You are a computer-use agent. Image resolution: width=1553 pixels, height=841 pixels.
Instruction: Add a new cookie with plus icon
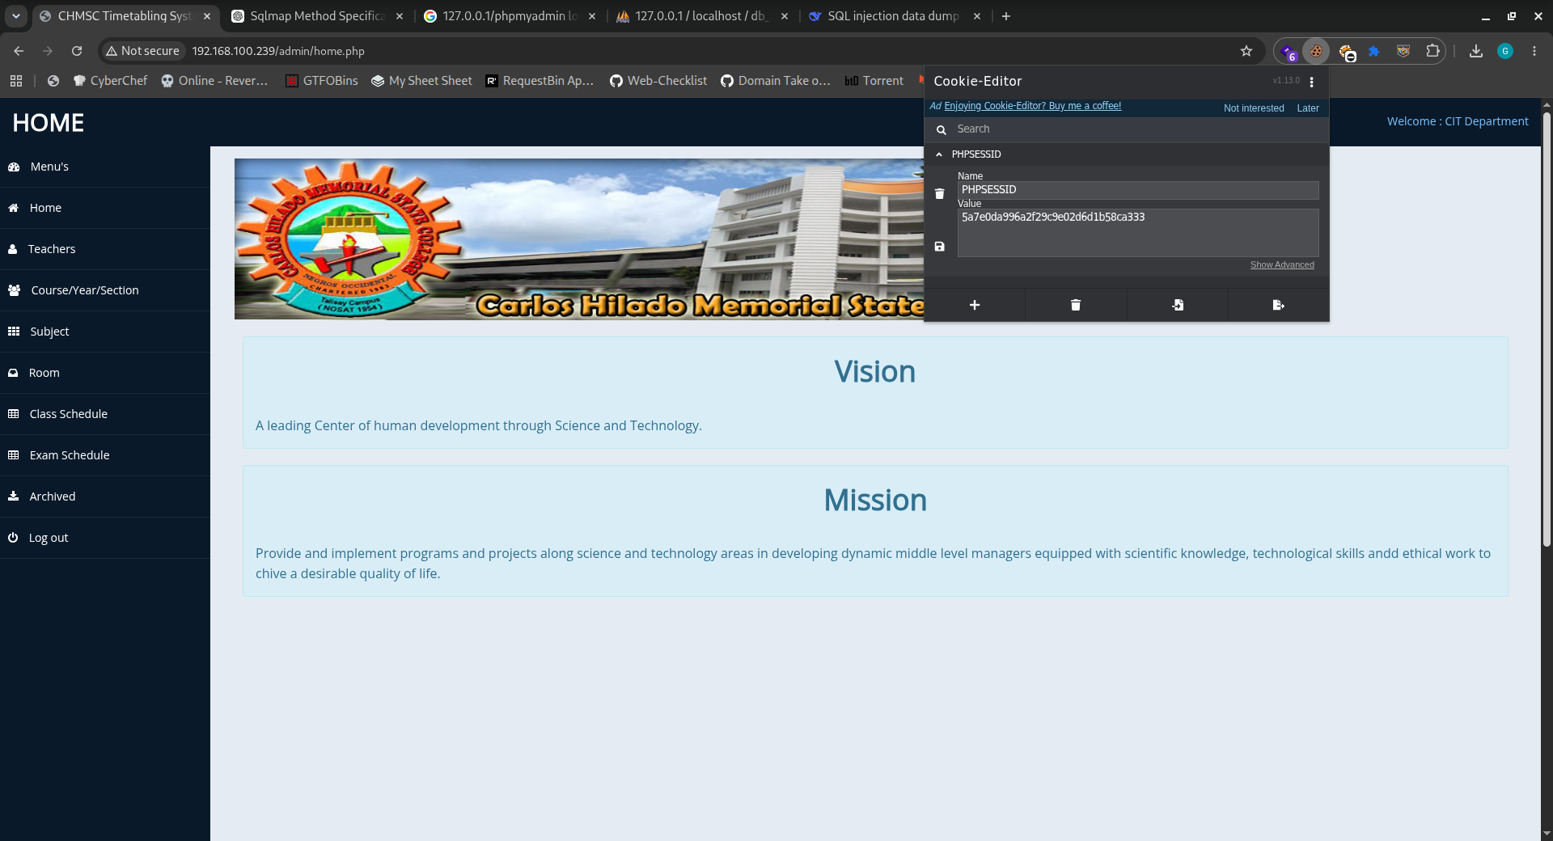[975, 305]
